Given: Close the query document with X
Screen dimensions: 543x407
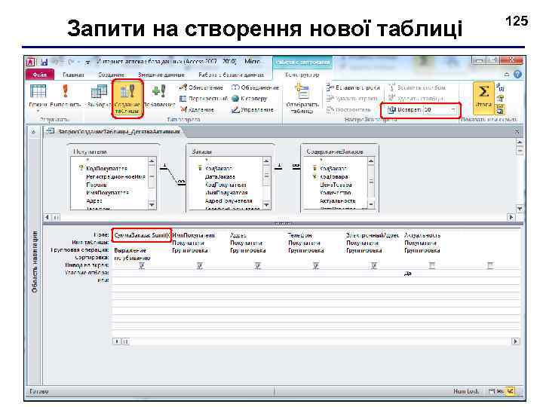Looking at the screenshot, I should pyautogui.click(x=517, y=131).
